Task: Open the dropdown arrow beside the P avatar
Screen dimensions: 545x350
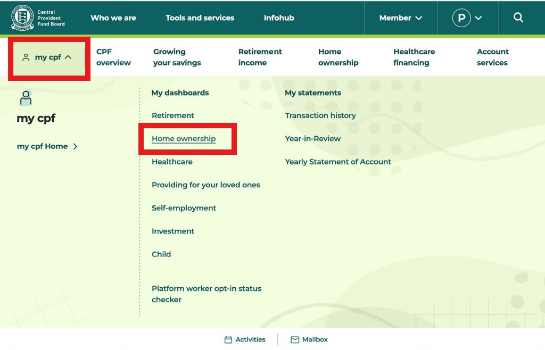Action: click(x=478, y=18)
